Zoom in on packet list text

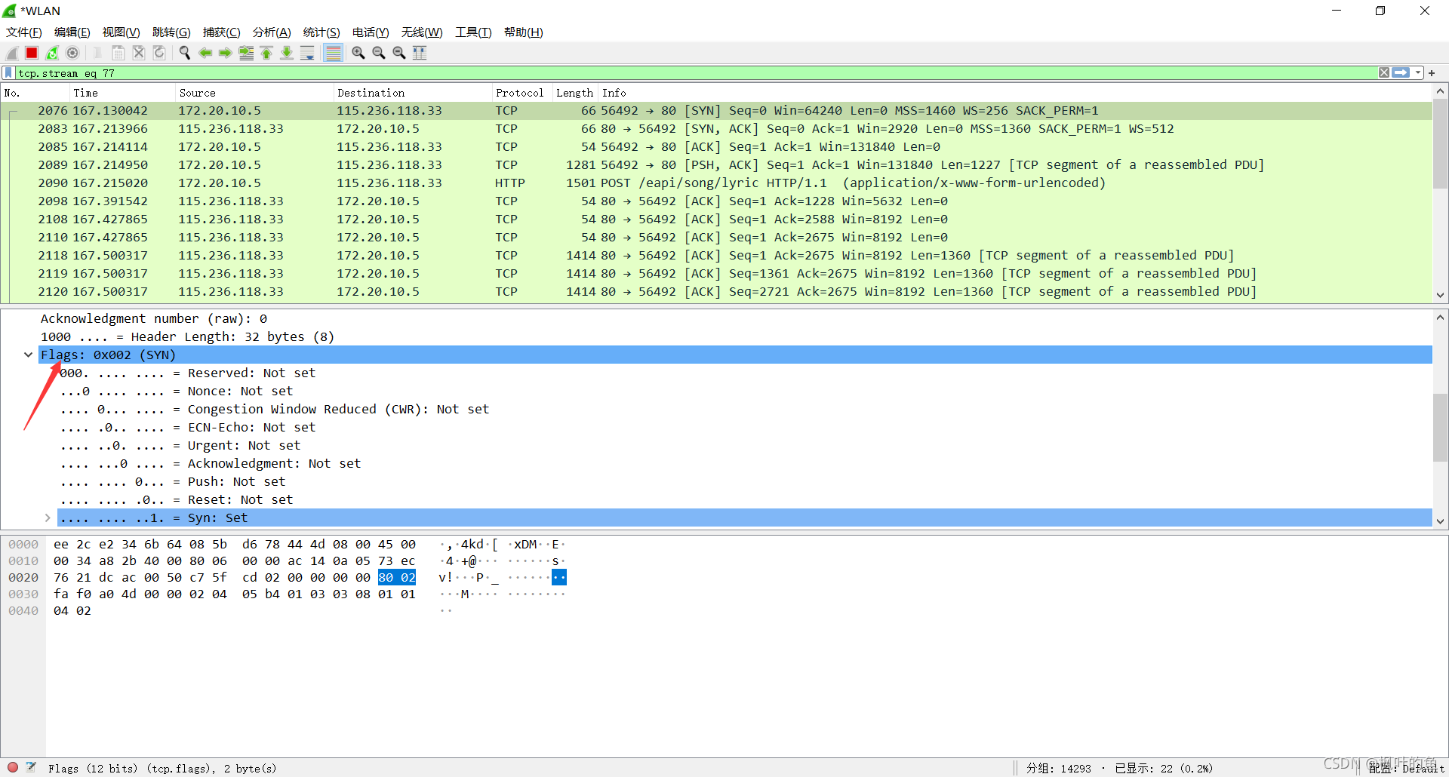coord(358,53)
